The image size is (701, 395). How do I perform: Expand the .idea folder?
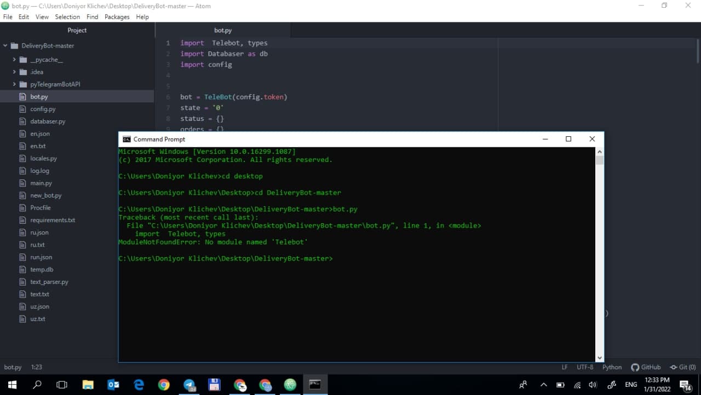(14, 72)
